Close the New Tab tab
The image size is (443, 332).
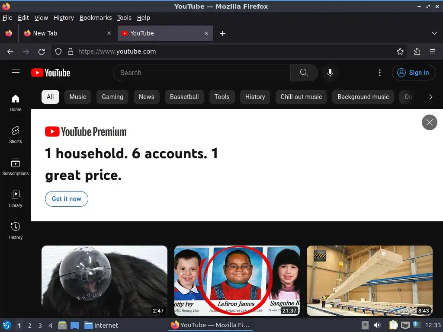coord(109,33)
